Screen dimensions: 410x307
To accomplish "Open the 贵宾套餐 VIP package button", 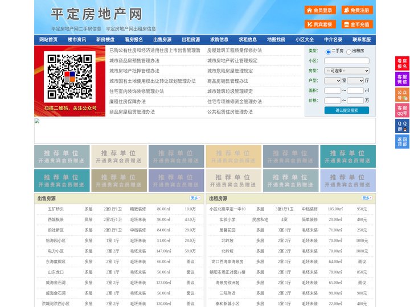I will tap(320, 24).
